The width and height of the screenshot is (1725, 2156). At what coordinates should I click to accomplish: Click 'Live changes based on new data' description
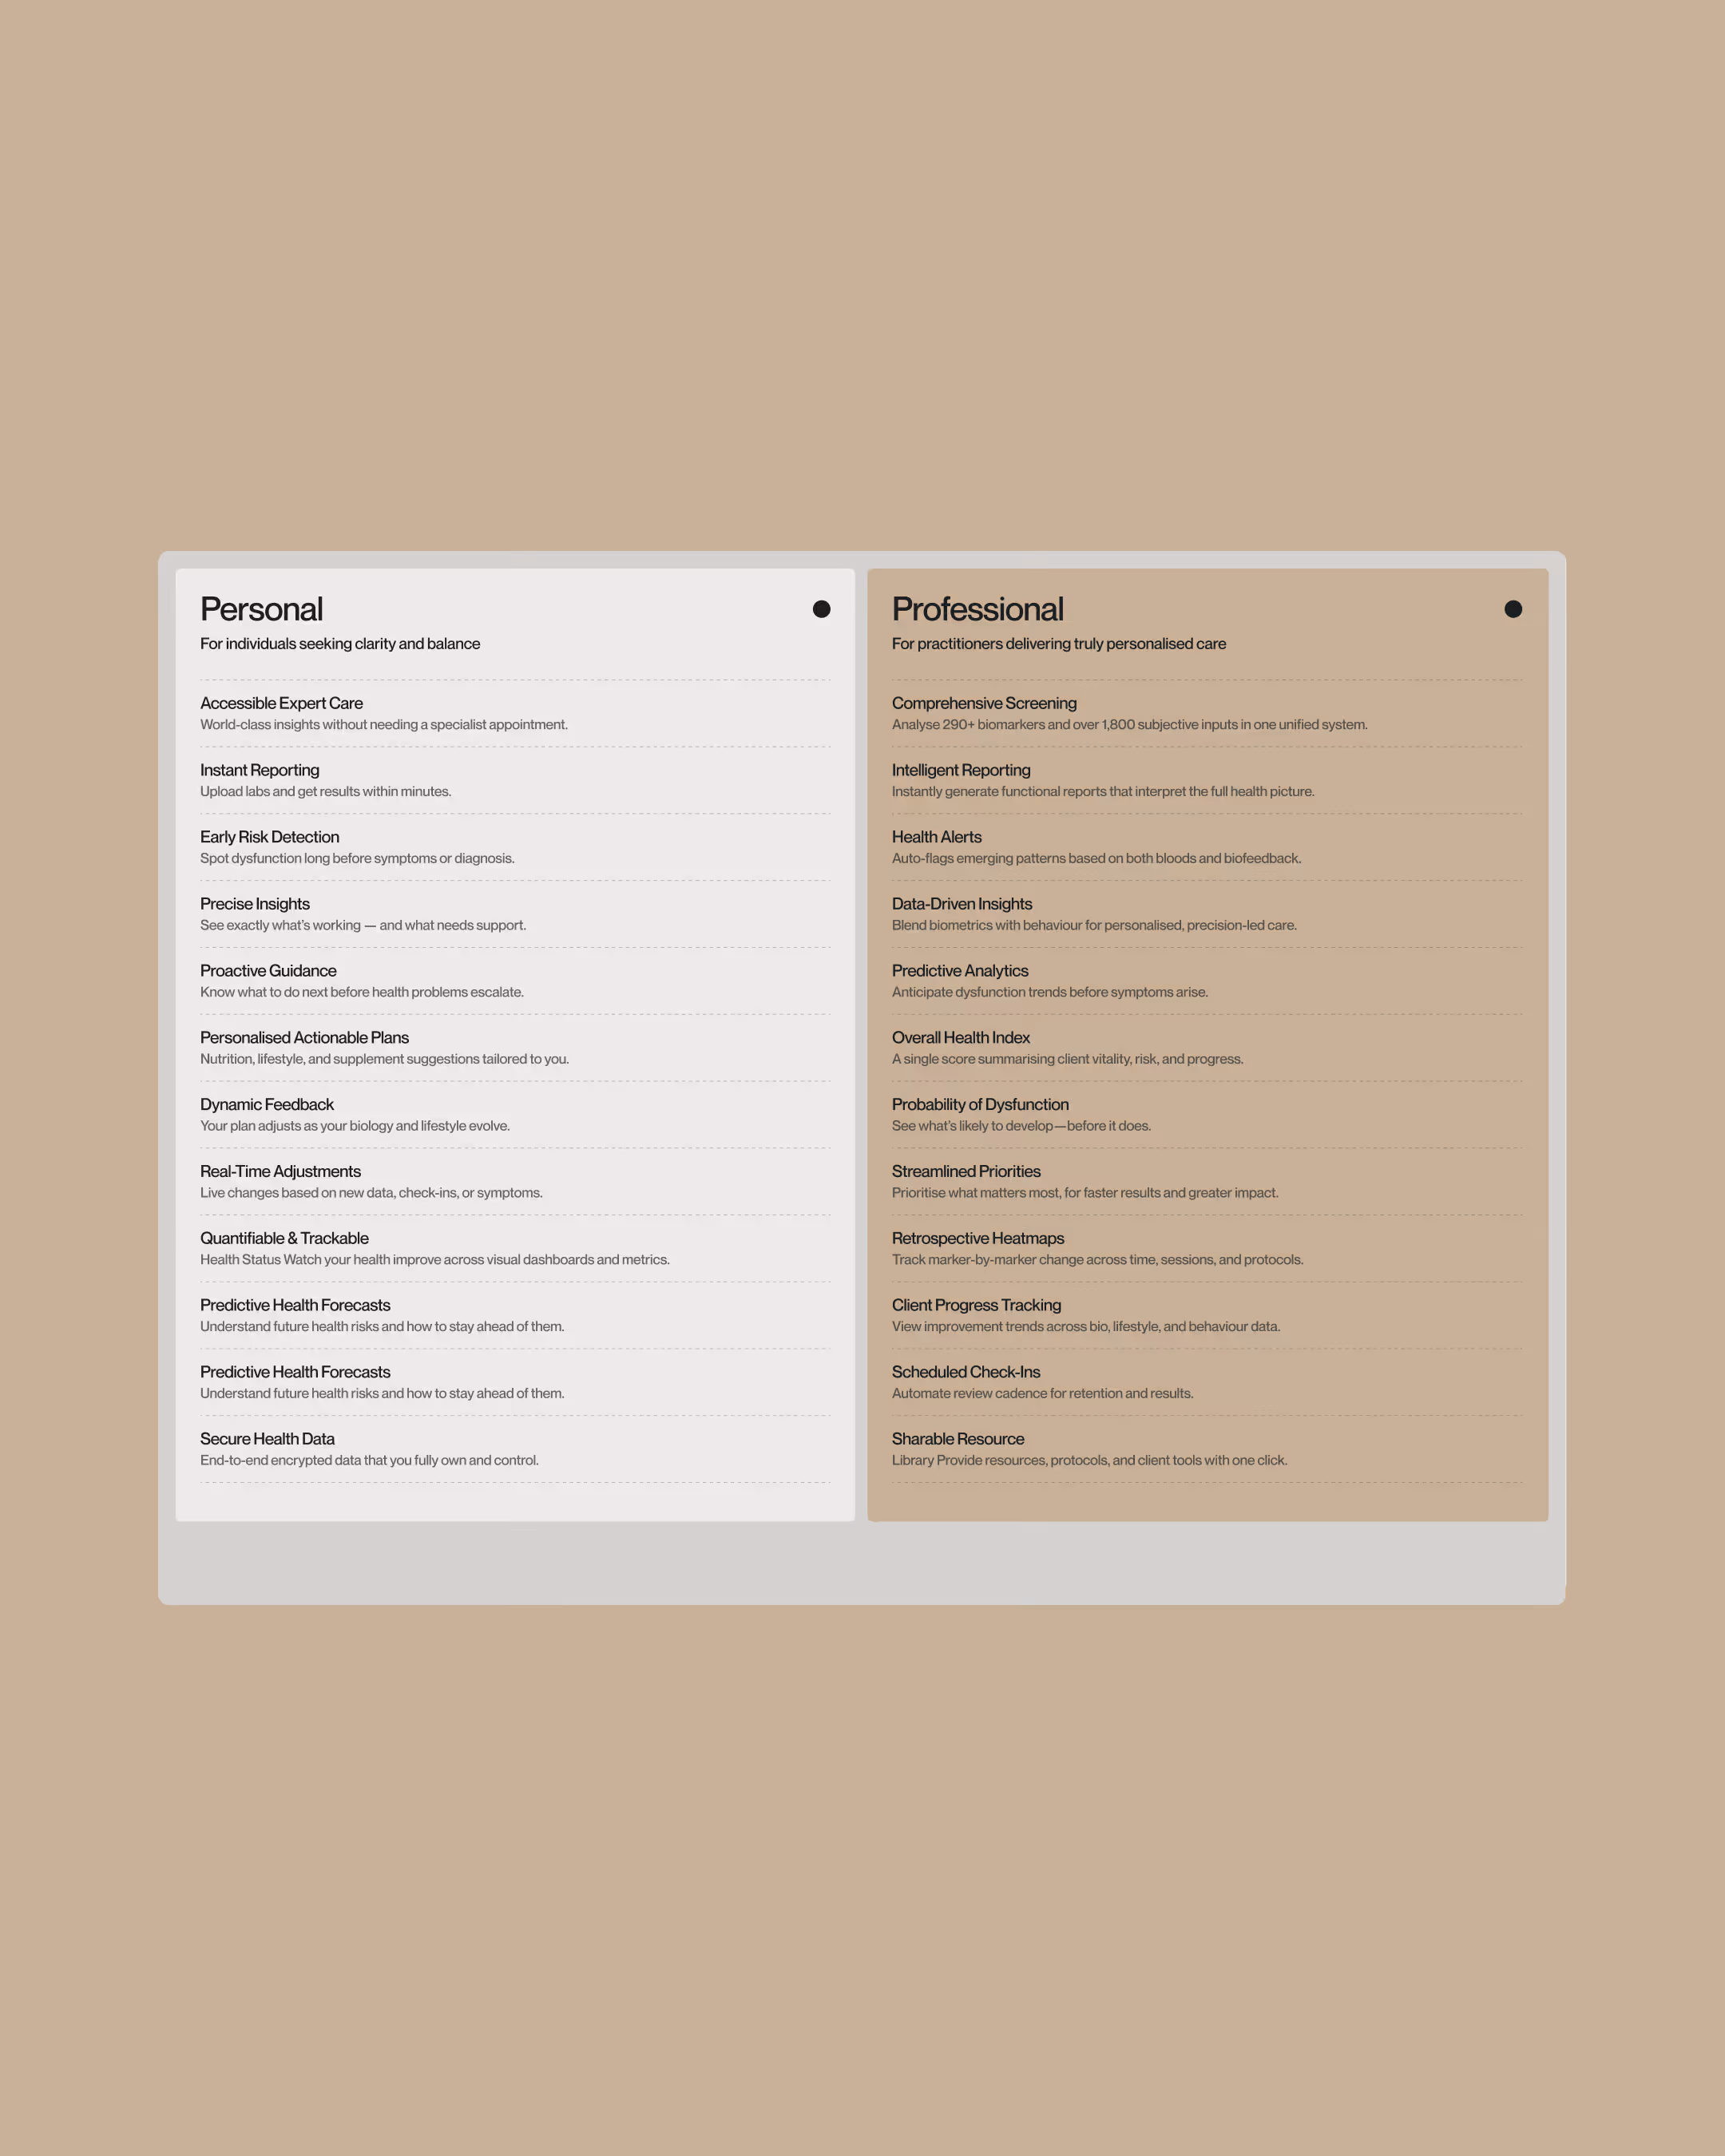371,1193
